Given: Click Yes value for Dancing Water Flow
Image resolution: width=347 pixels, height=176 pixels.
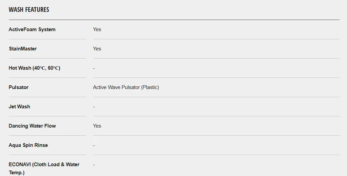Looking at the screenshot, I should pos(97,126).
